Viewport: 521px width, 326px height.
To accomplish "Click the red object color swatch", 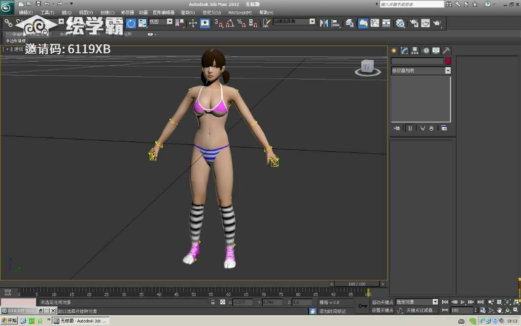I will [x=448, y=61].
